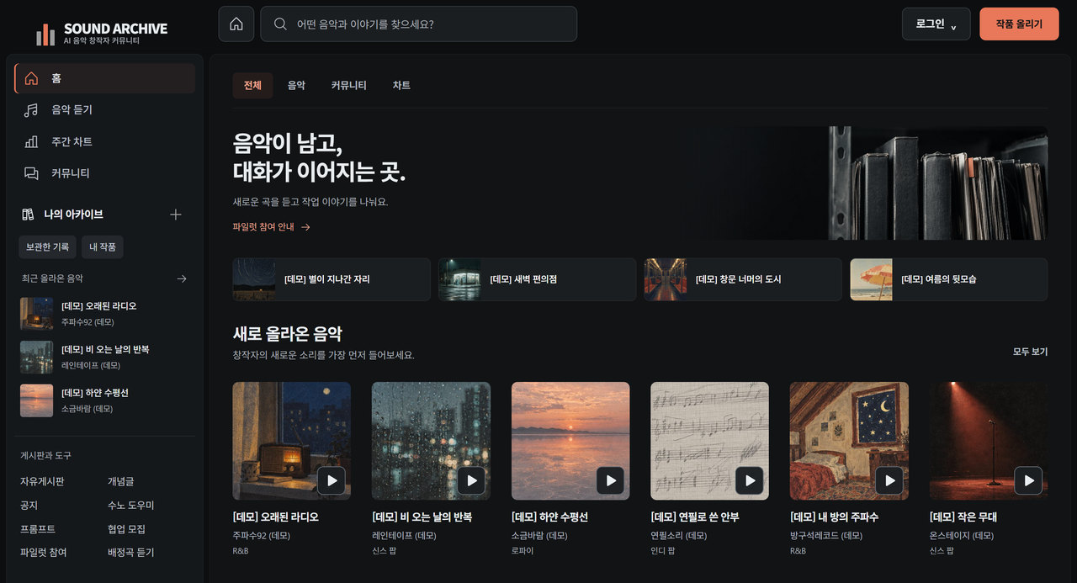Click the home icon button beside search
Viewport: 1077px width, 583px height.
point(236,24)
